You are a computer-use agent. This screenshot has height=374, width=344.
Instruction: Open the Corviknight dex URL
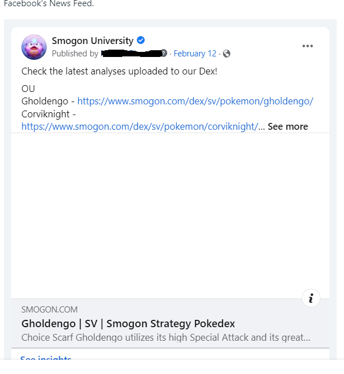click(x=140, y=126)
